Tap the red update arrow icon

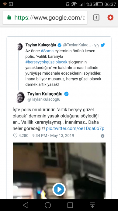(110, 17)
